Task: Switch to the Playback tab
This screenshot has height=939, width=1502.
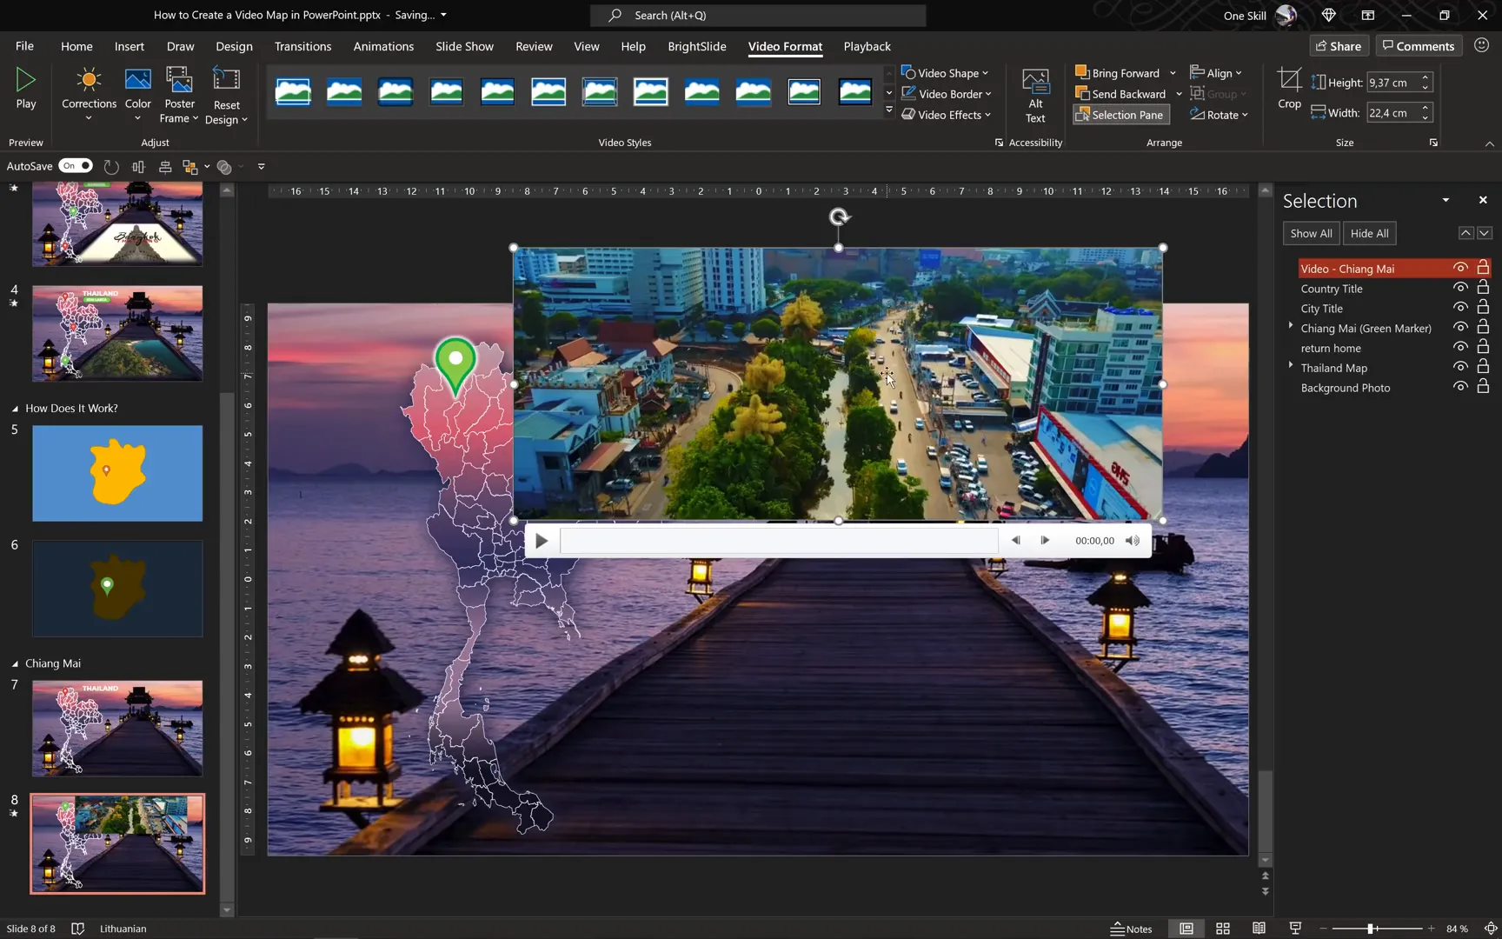Action: tap(866, 46)
